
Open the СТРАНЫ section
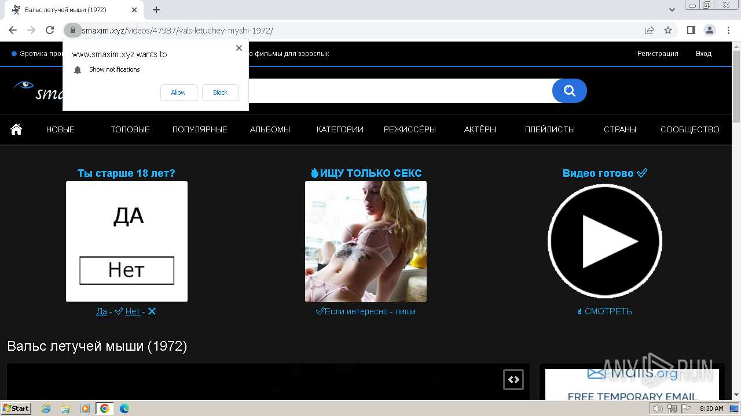620,129
